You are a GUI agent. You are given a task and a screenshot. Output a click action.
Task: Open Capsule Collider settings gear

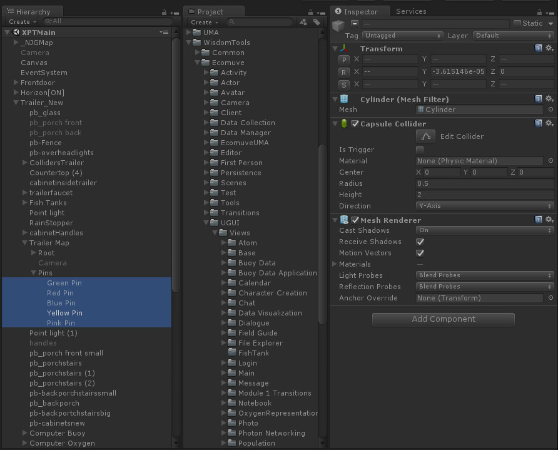click(x=549, y=123)
